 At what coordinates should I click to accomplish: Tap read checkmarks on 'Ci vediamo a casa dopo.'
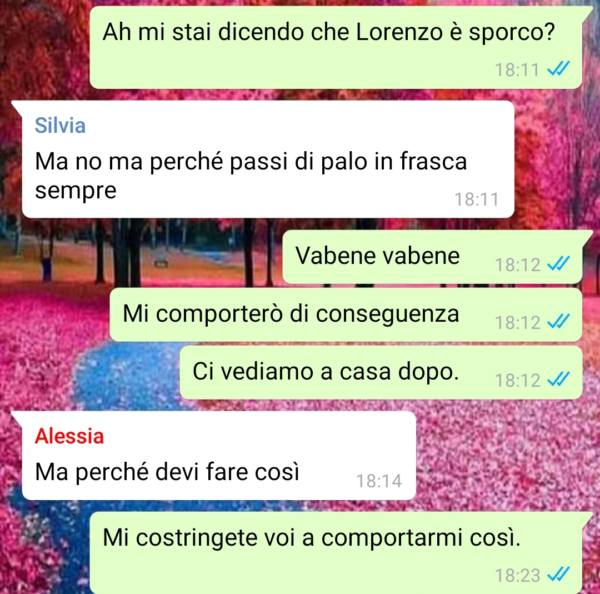point(558,380)
